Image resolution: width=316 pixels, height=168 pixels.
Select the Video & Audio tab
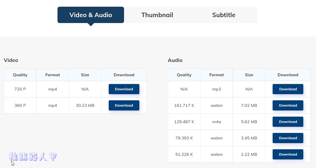point(91,15)
